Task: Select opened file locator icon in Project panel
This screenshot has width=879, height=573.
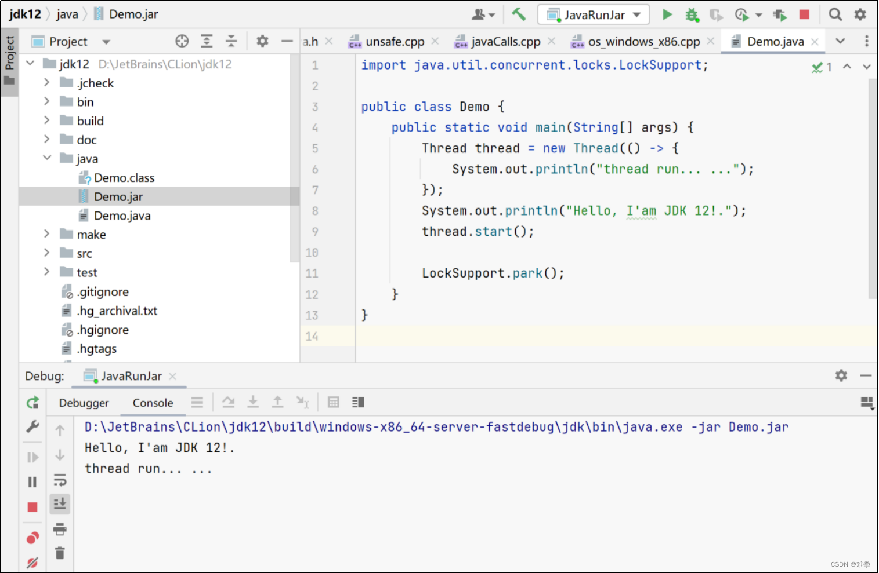Action: click(182, 41)
